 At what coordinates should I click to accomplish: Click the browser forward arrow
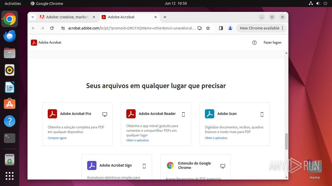(43, 28)
